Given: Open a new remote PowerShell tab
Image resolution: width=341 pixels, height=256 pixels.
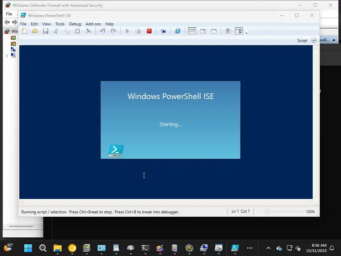Looking at the screenshot, I should point(163,31).
